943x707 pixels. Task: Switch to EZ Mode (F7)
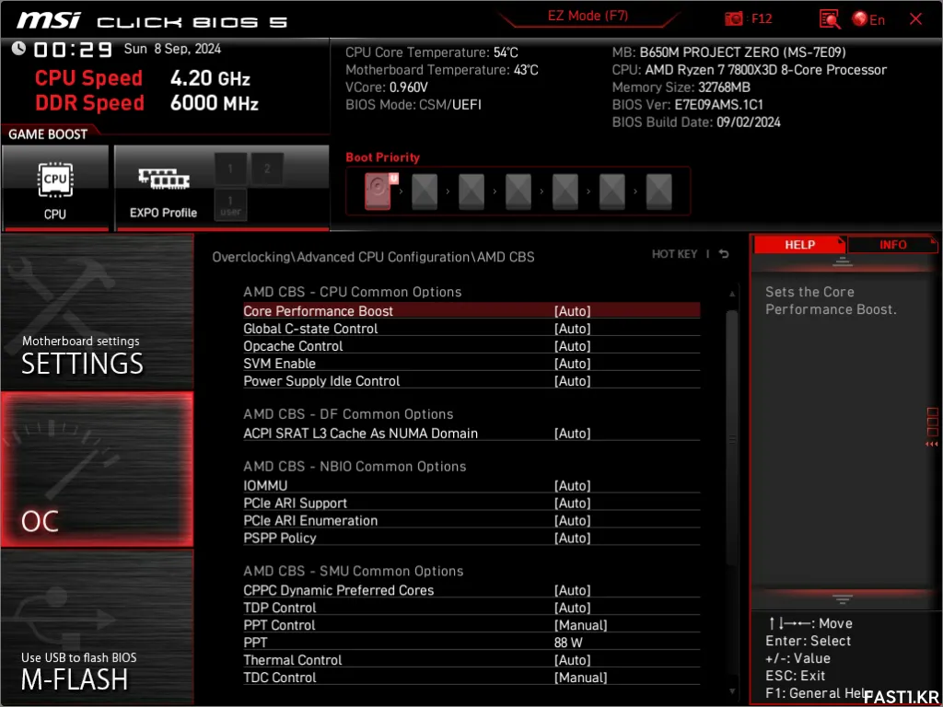click(x=588, y=17)
